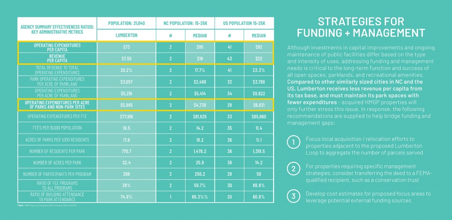
Task: Click the Agency Summary Effectiveness Ratios heading
Action: coord(57,29)
